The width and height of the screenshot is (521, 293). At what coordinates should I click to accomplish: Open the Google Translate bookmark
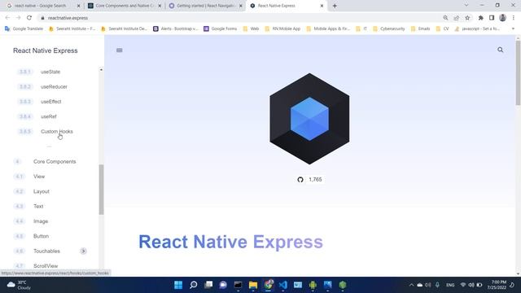24,29
